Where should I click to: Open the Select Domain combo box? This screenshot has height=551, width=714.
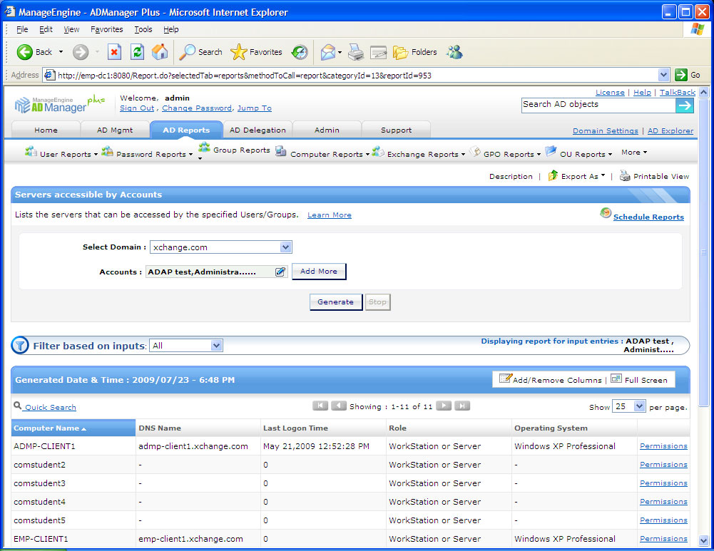221,247
